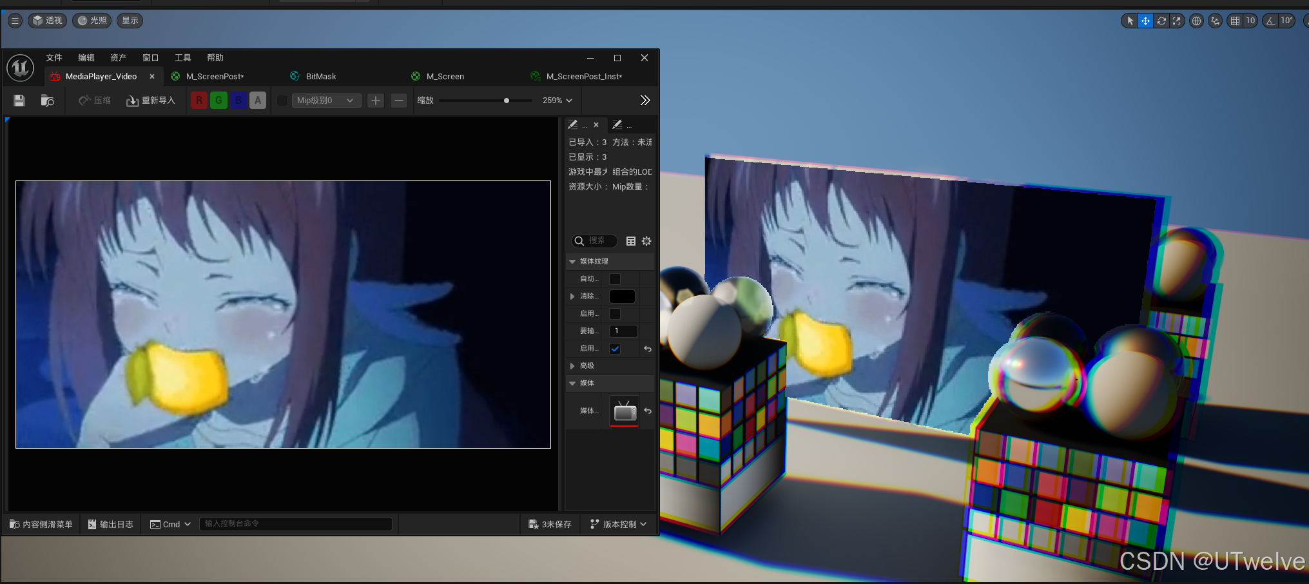Click the media player TV thumbnail
1309x584 pixels.
point(625,411)
